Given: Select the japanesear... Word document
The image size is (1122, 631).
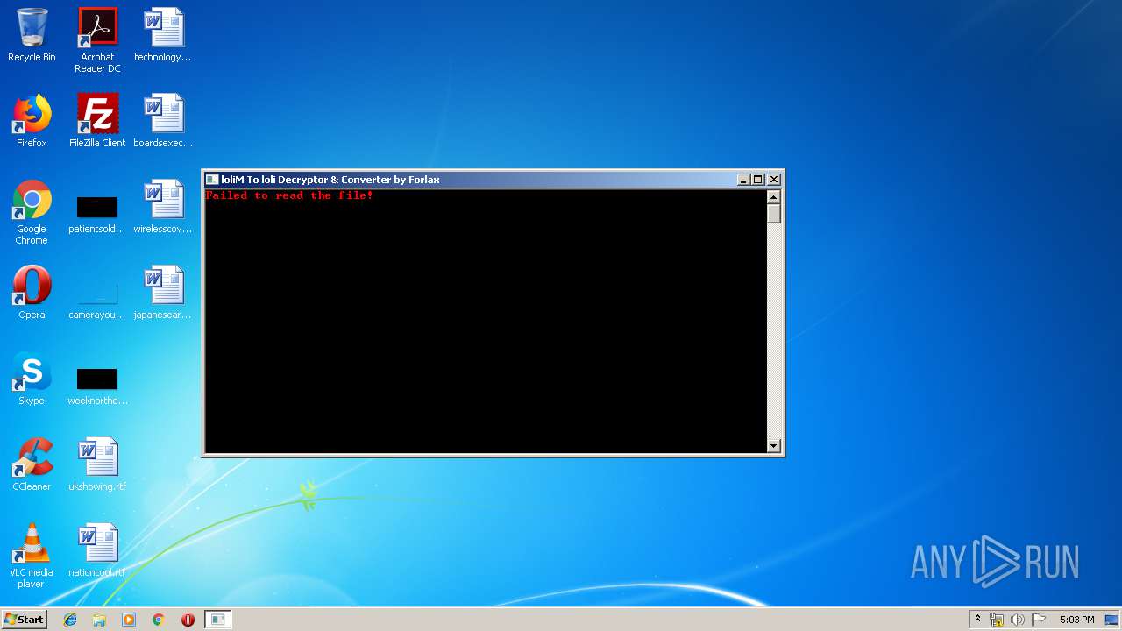Looking at the screenshot, I should (163, 293).
